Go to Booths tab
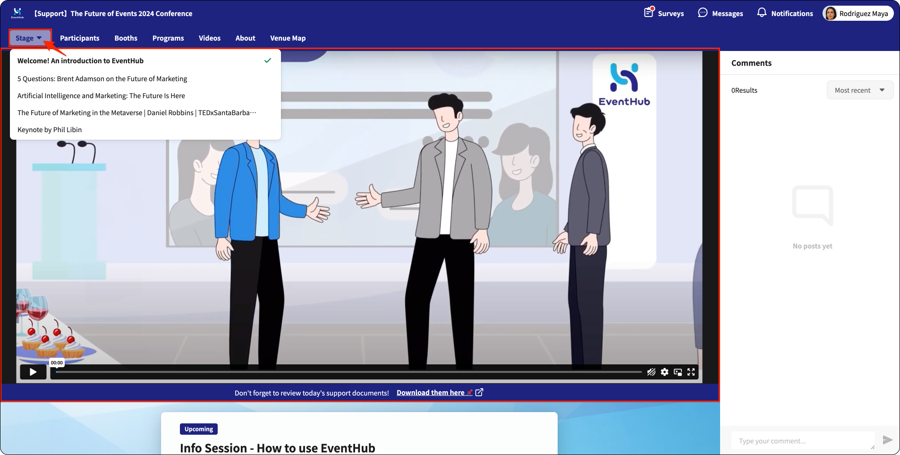The height and width of the screenshot is (455, 900). point(126,38)
